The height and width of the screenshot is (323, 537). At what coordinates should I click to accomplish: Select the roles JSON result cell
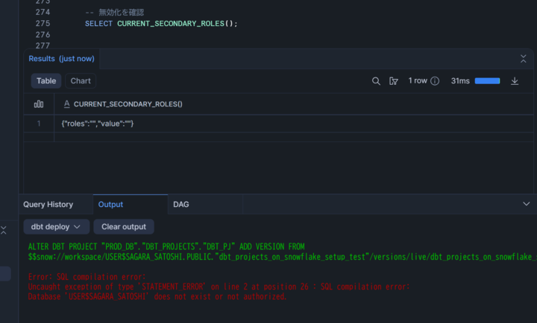point(98,124)
